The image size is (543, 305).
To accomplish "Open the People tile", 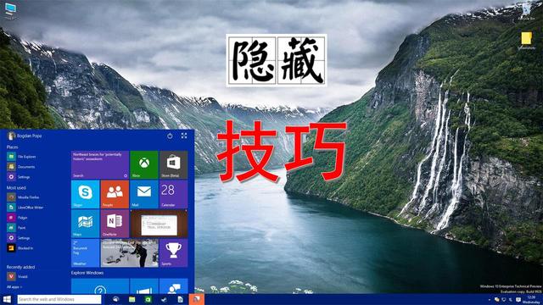I will 115,194.
